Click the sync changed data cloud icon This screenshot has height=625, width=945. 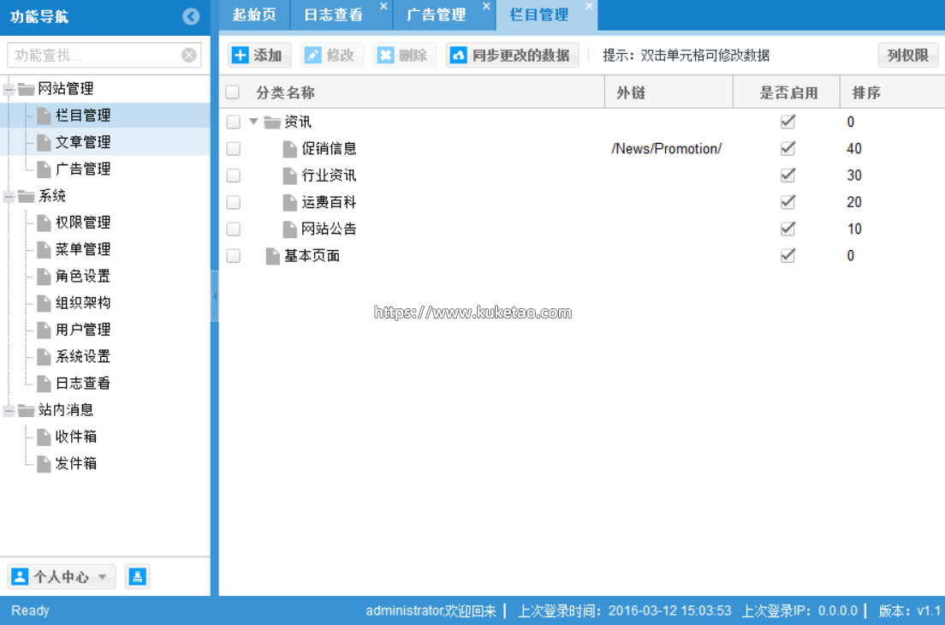pyautogui.click(x=458, y=56)
